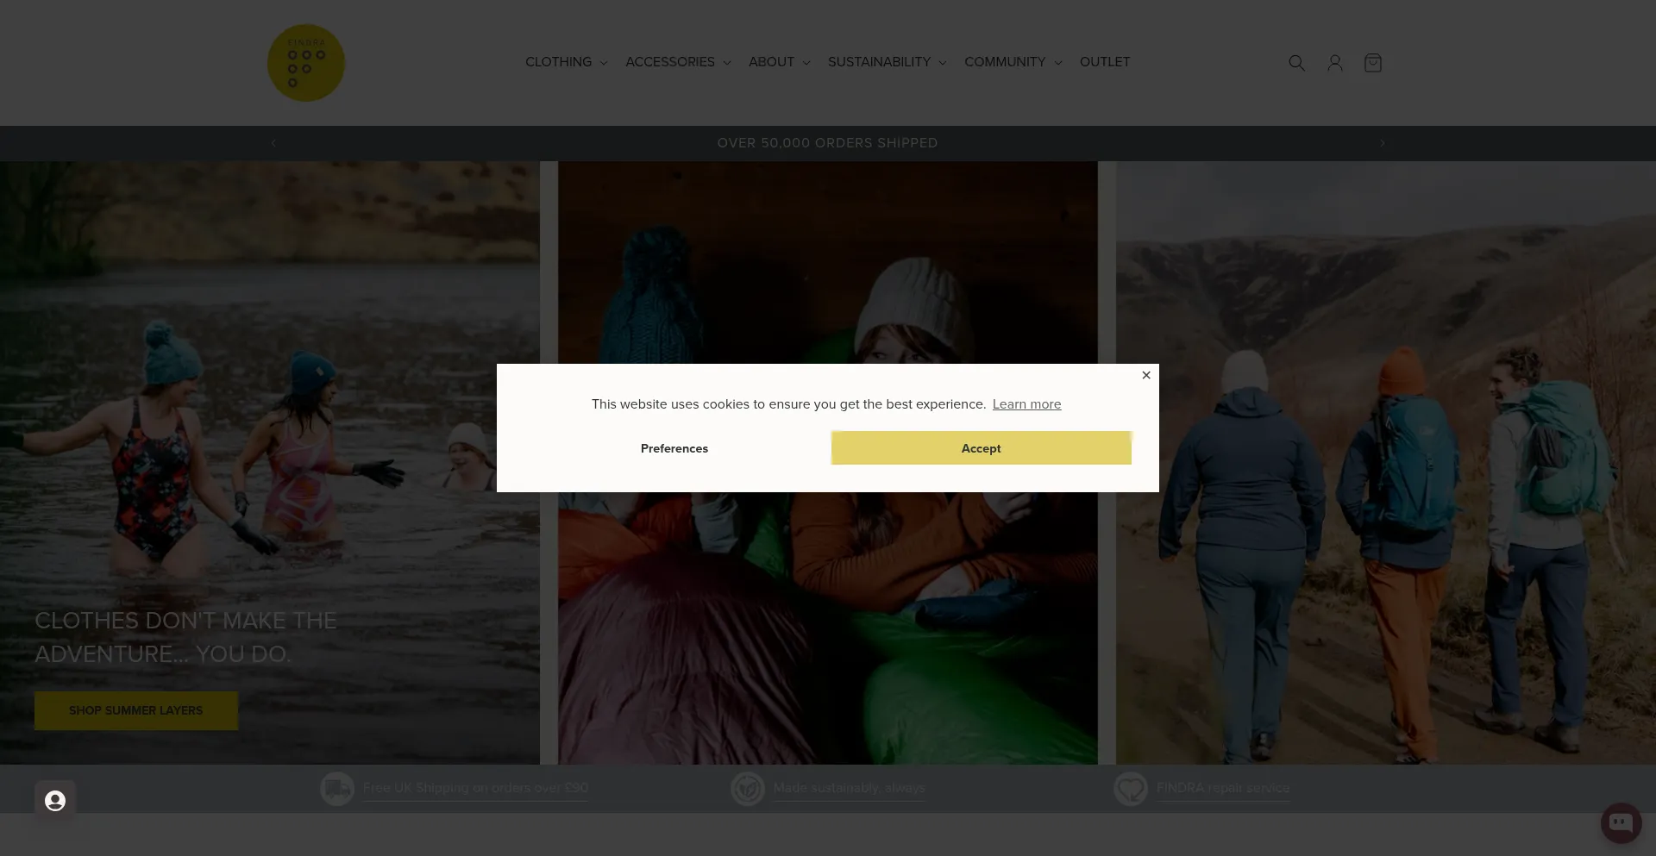Click the FINDRA yellow logo
Image resolution: width=1656 pixels, height=856 pixels.
306,63
